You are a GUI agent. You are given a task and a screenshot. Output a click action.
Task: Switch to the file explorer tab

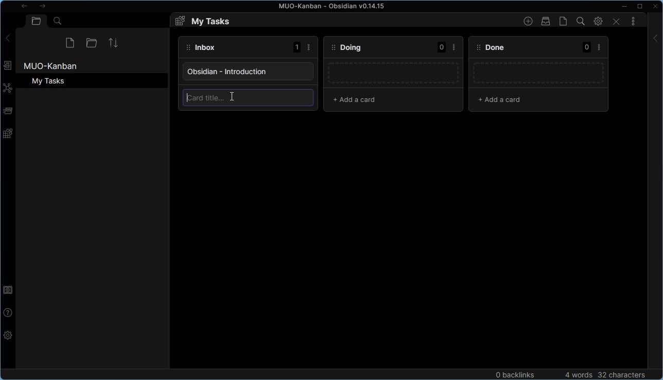36,21
